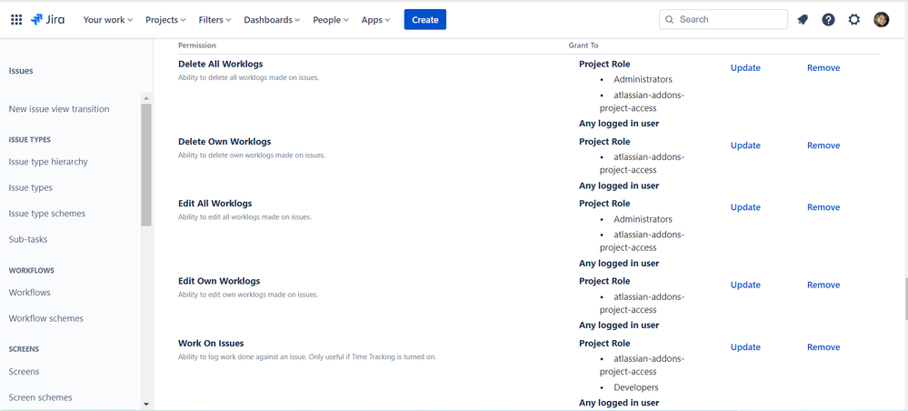The image size is (908, 411).
Task: Update the Edit All Worklogs permission
Action: click(745, 207)
